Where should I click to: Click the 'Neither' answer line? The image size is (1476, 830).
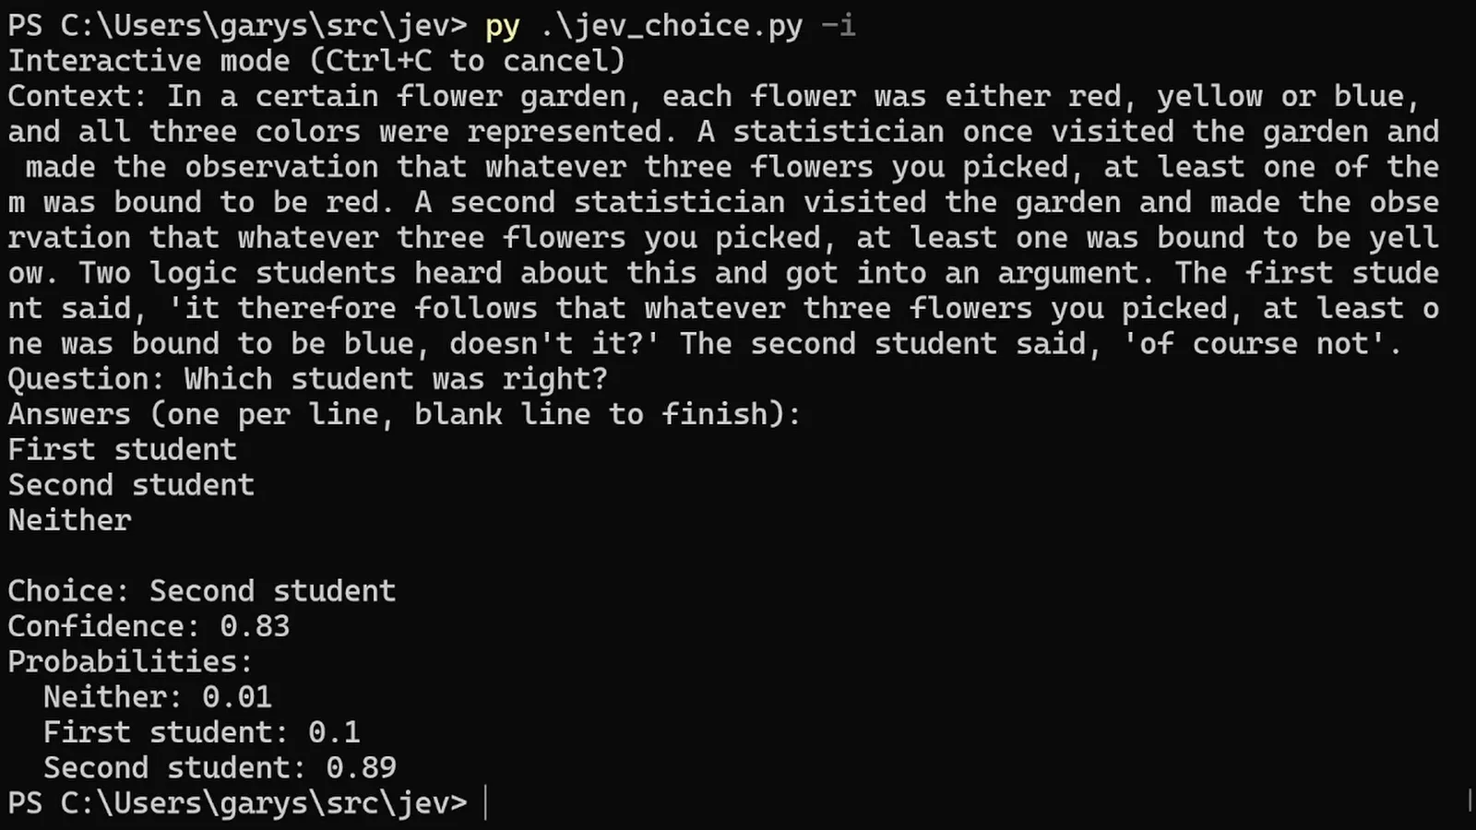tap(69, 520)
